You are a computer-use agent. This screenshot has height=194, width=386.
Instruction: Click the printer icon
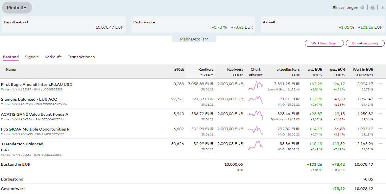pos(373,8)
